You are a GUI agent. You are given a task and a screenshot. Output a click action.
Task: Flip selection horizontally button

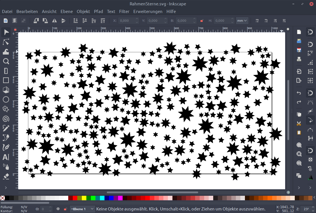click(x=54, y=21)
